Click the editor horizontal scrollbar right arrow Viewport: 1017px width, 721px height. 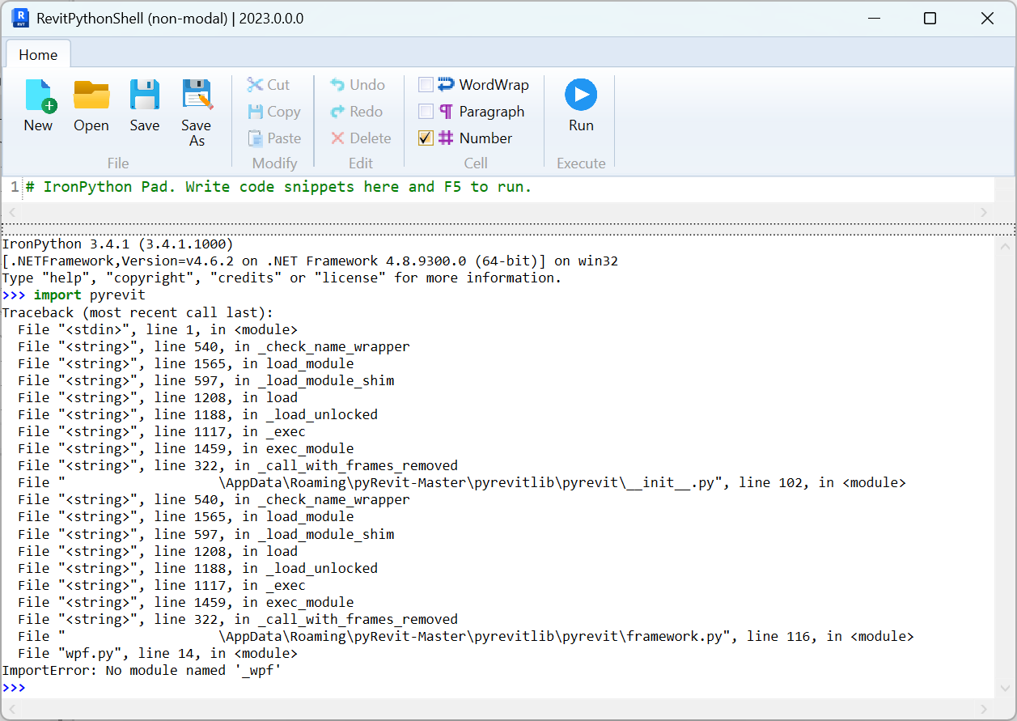point(984,212)
